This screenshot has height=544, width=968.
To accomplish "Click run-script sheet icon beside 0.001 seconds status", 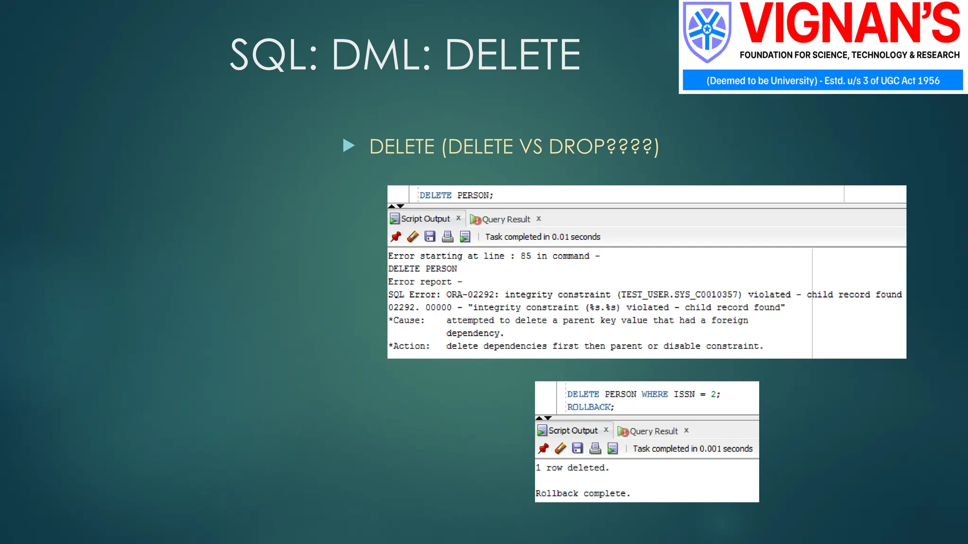I will [x=613, y=448].
